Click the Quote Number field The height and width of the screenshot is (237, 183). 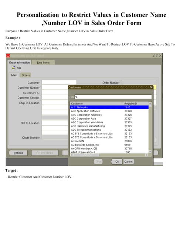point(55,137)
